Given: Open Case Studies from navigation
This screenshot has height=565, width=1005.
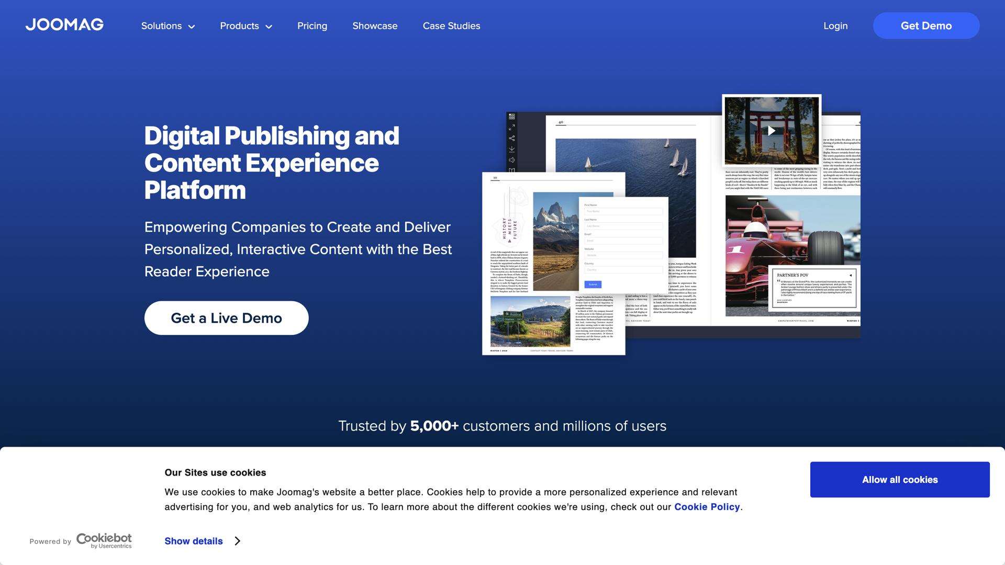Looking at the screenshot, I should (x=451, y=26).
